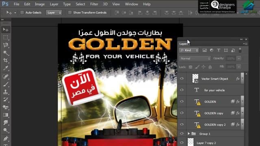Select the Dodge tool
Image resolution: width=260 pixels, height=146 pixels.
6,130
